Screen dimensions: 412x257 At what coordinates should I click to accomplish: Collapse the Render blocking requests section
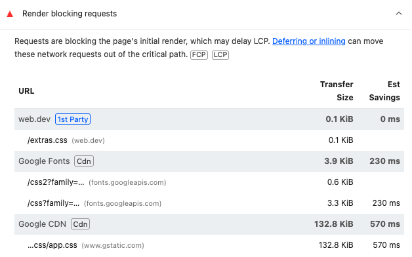point(399,13)
